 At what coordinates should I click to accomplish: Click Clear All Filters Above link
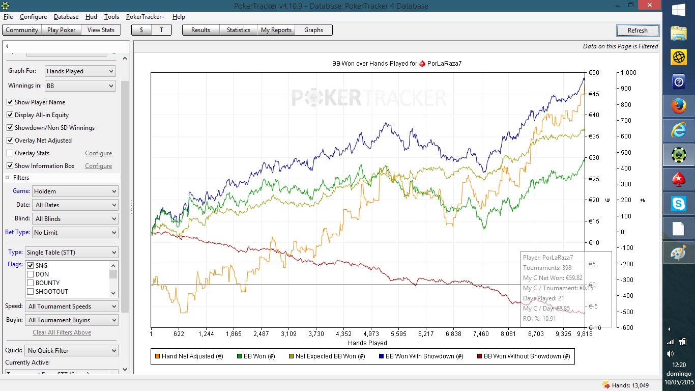coord(62,332)
